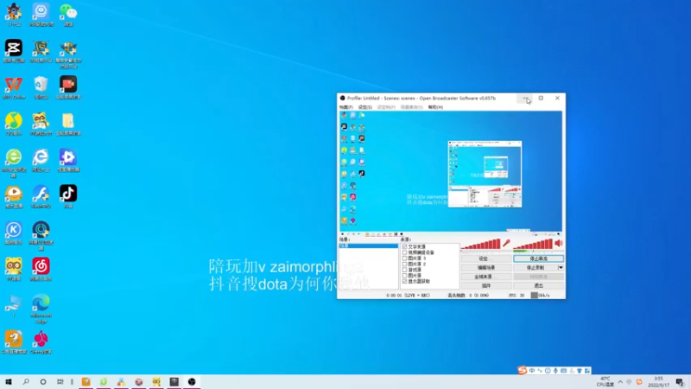Click the 退出 button in OBS

click(x=538, y=286)
